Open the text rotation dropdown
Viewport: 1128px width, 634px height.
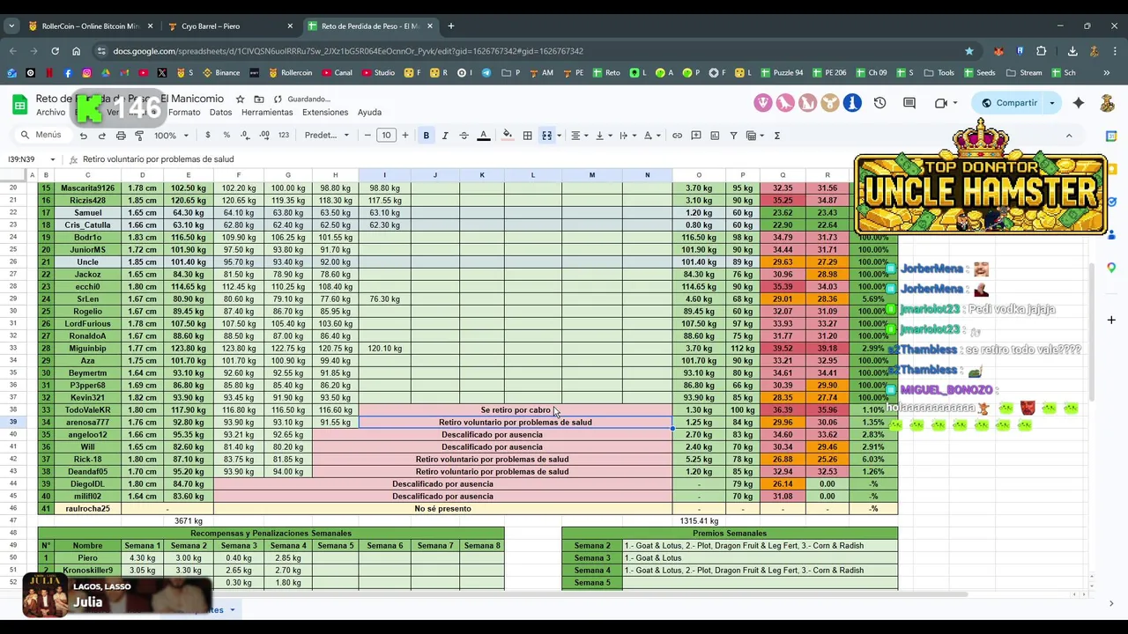click(650, 136)
